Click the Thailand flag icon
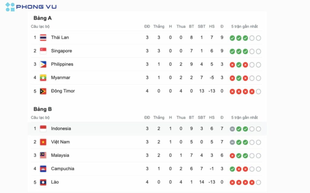Image resolution: width=310 pixels, height=193 pixels. click(x=43, y=38)
